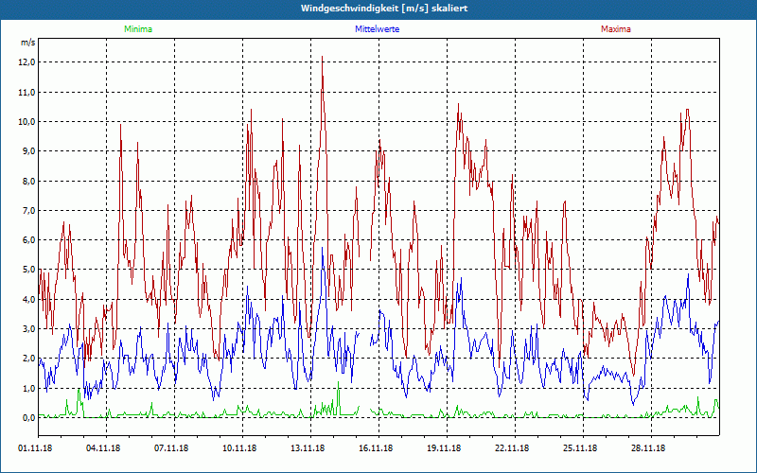Click the 7,0 y-axis value

29,210
